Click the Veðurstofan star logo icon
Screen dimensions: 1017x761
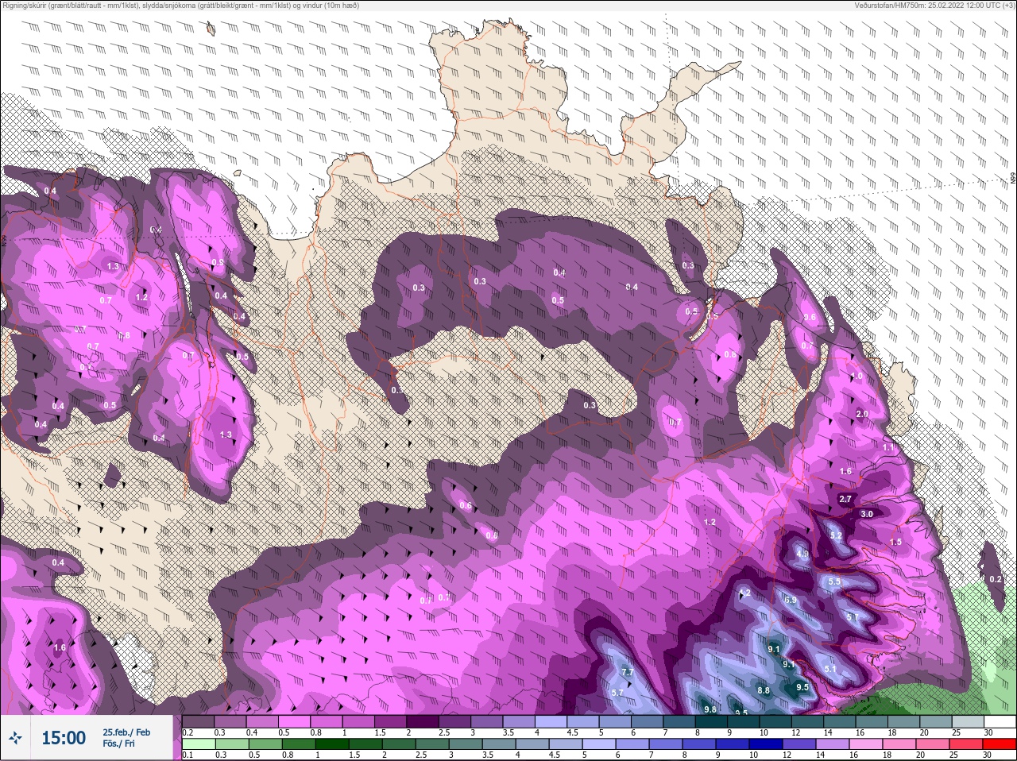coord(16,737)
